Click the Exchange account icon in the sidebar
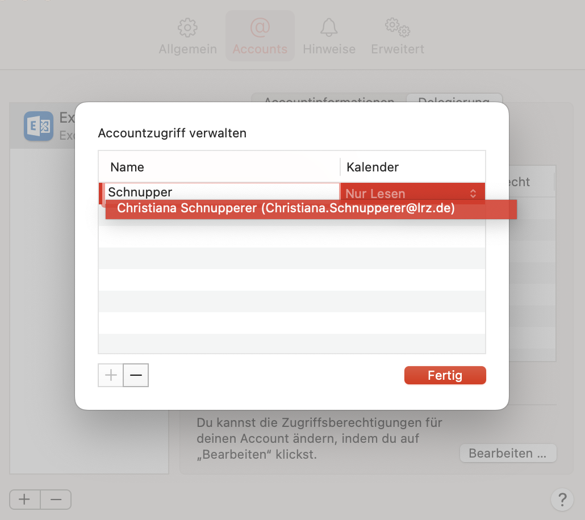The width and height of the screenshot is (585, 520). click(38, 125)
